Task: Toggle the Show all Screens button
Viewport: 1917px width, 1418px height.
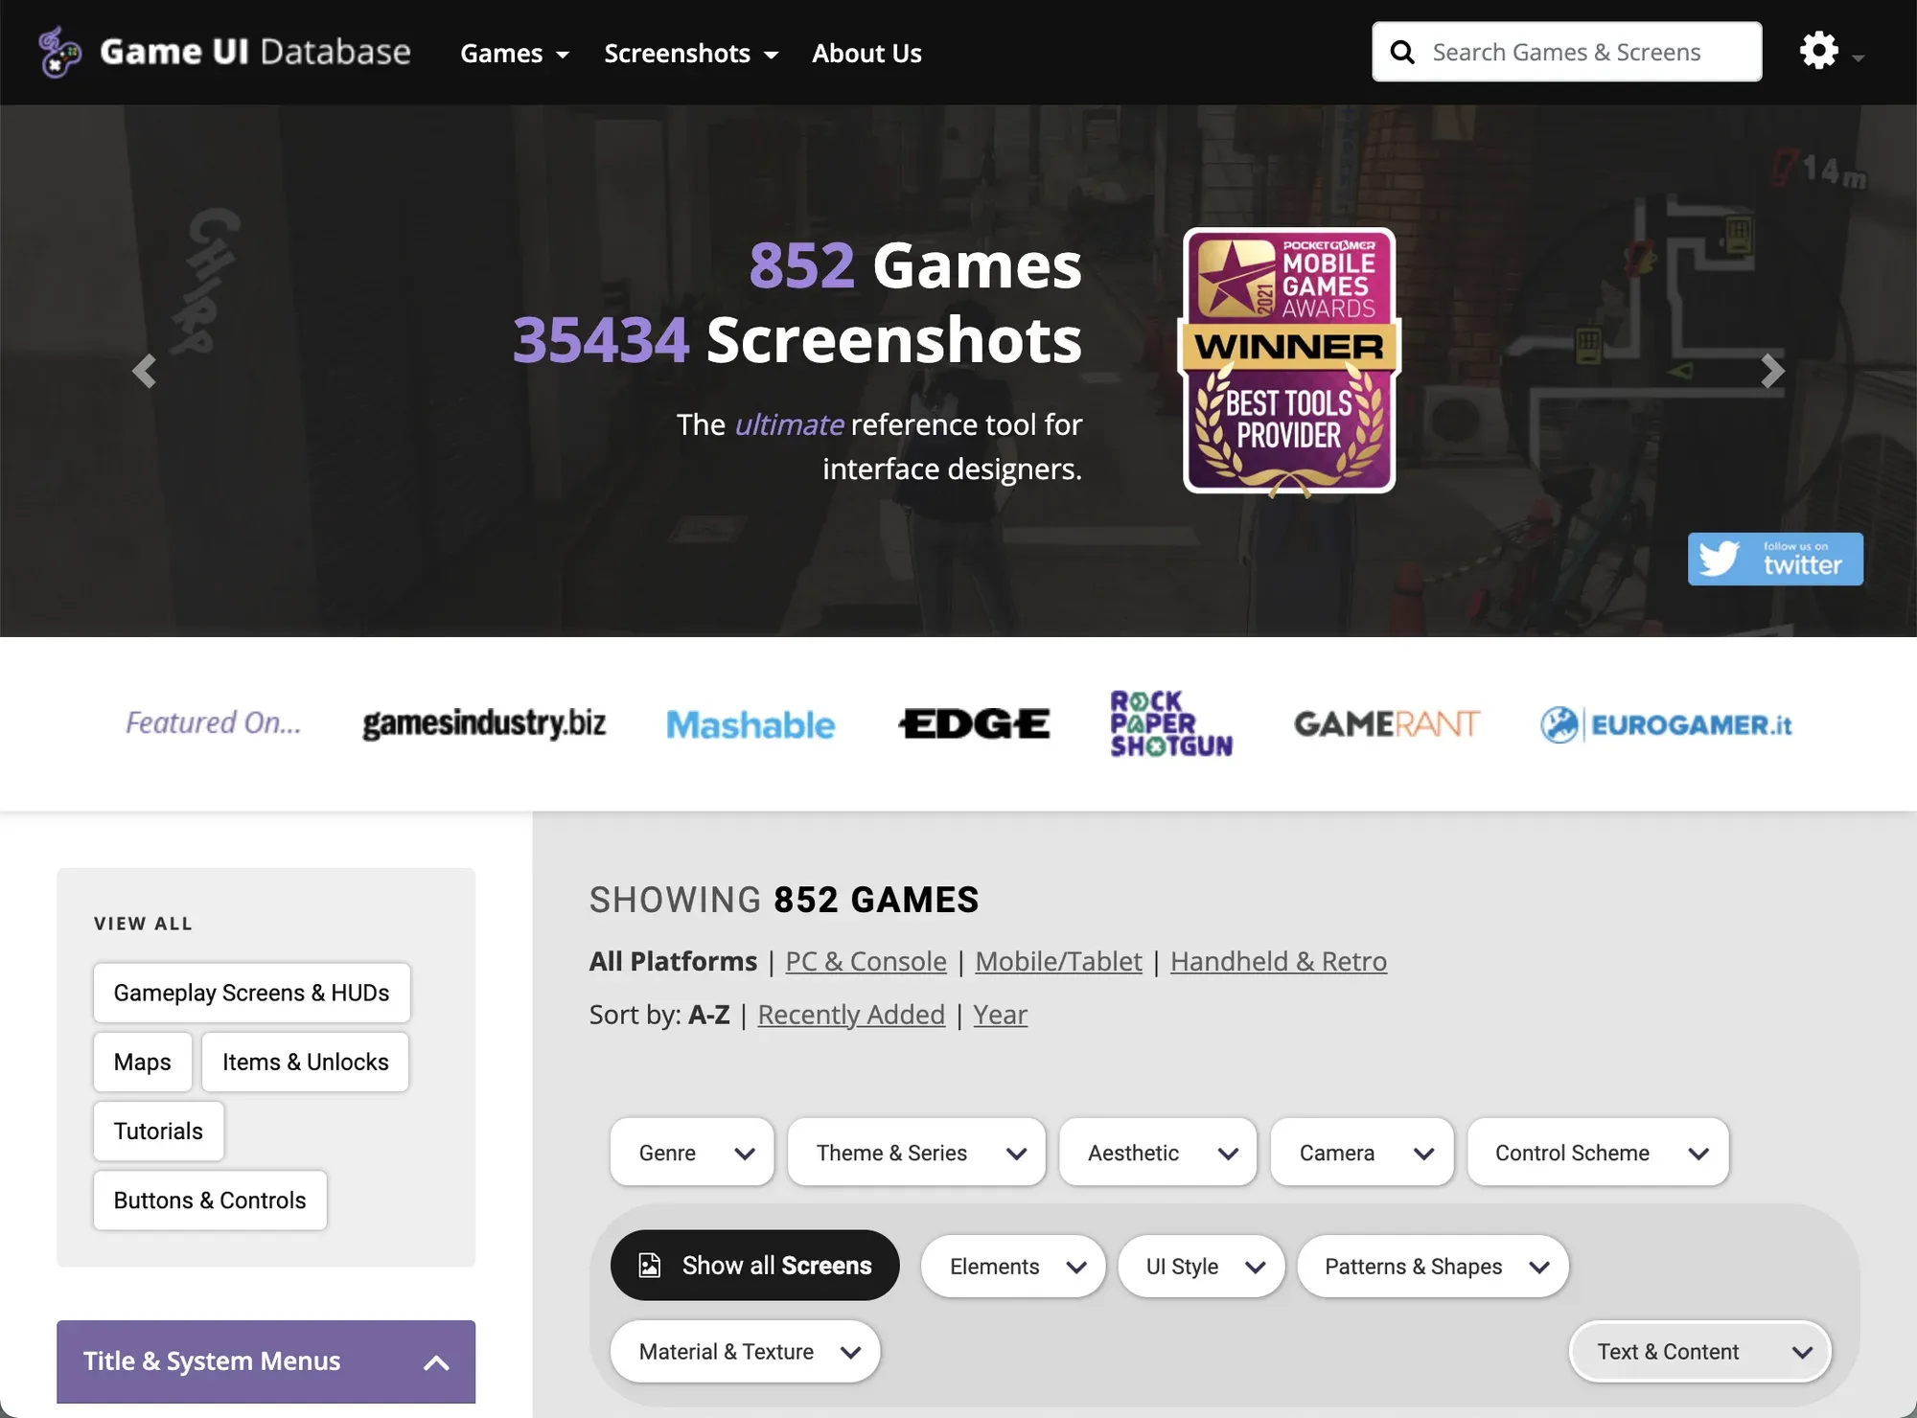Action: click(754, 1265)
